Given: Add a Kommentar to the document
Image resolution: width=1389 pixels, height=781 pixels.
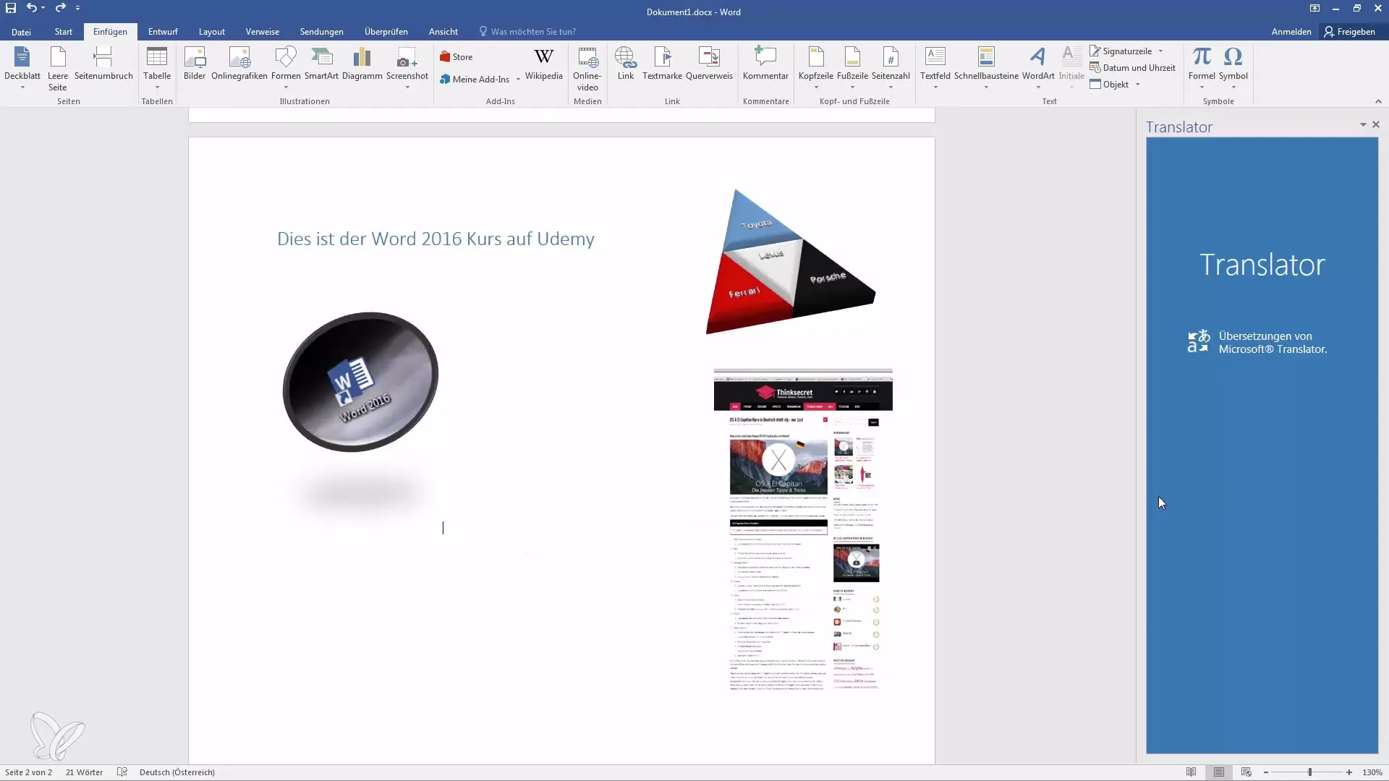Looking at the screenshot, I should point(765,64).
